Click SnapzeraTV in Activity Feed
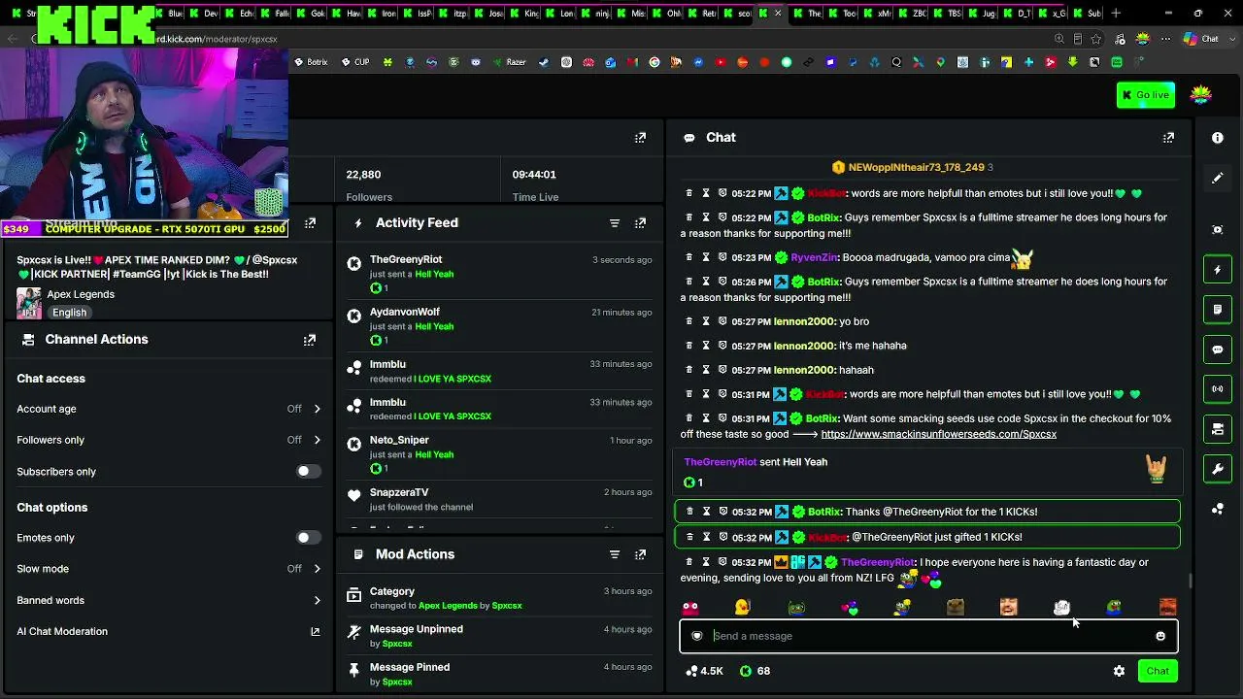This screenshot has height=699, width=1243. coord(399,492)
